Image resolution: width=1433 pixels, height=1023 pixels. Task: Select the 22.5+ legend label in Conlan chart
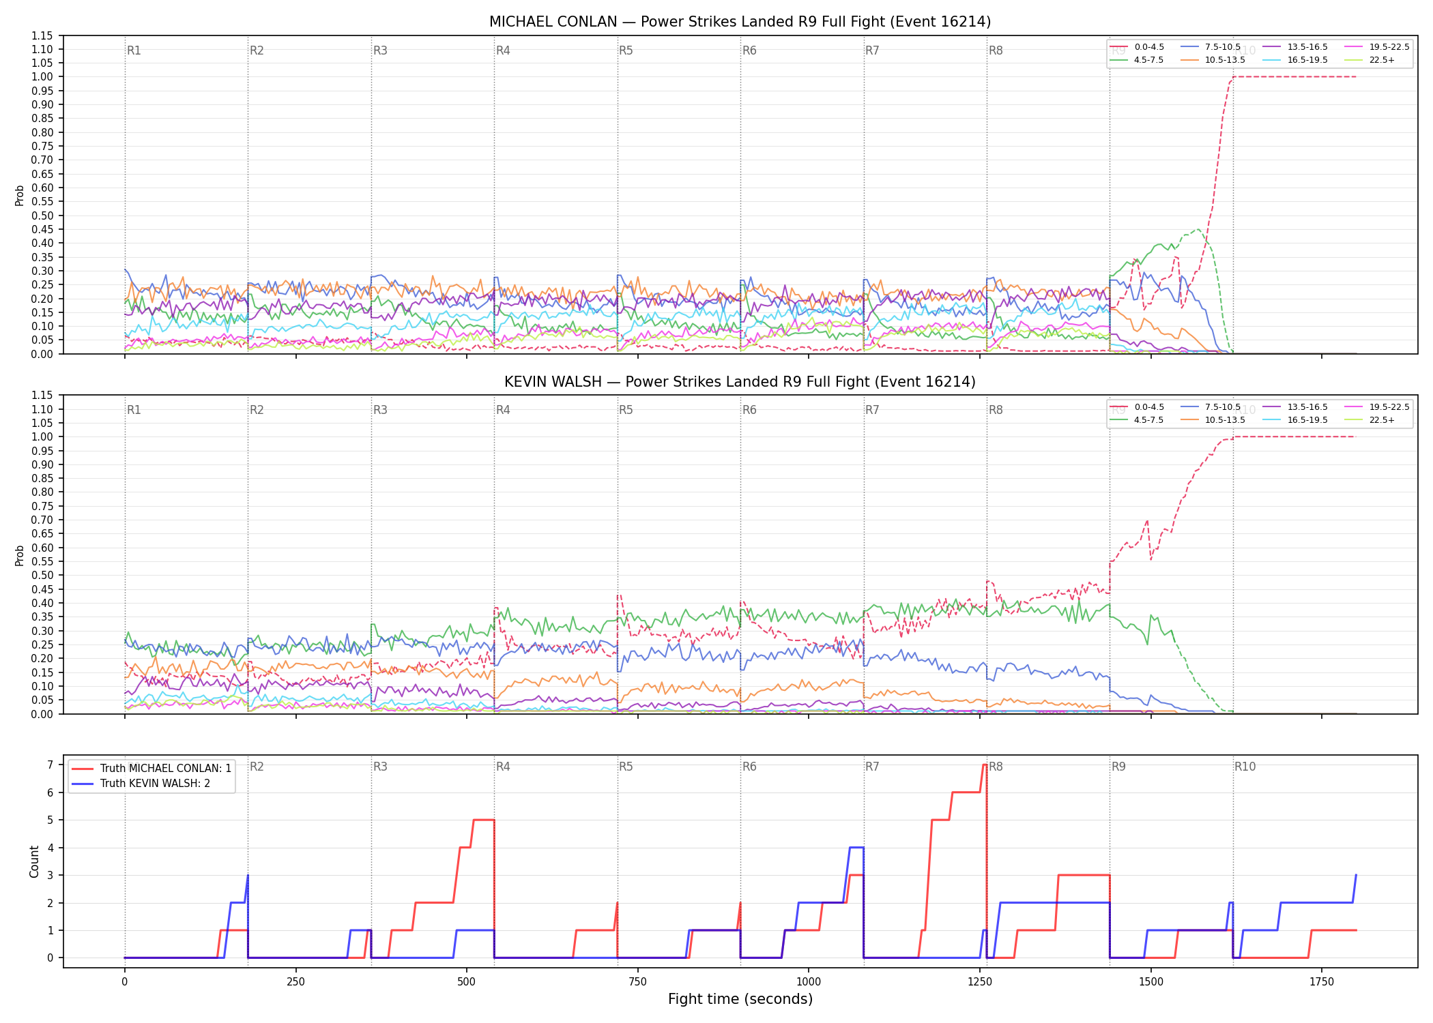1382,60
